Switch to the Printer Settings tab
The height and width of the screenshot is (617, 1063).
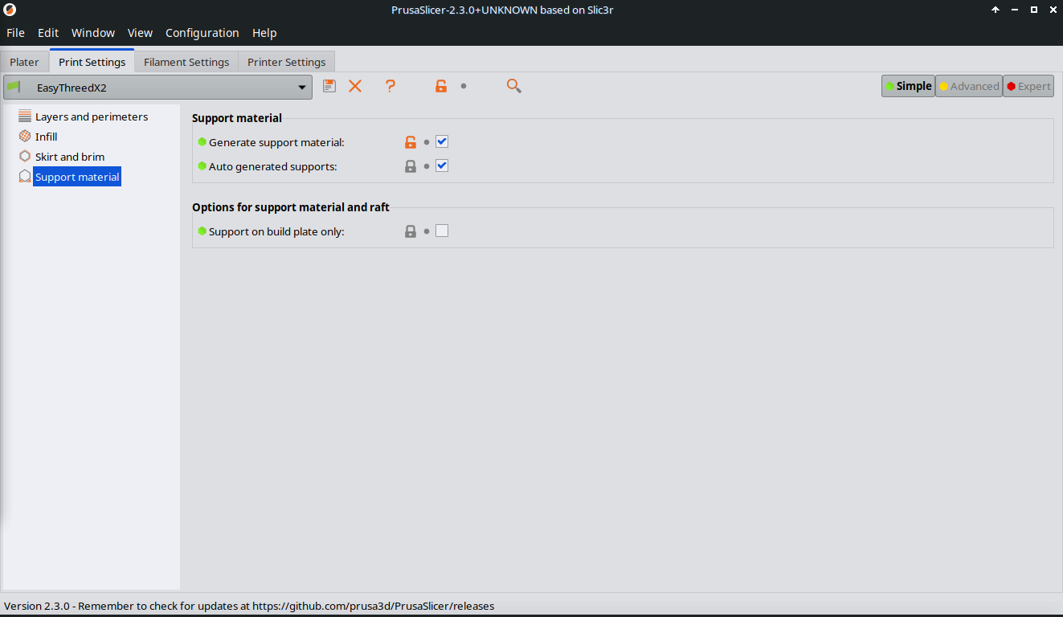point(286,62)
